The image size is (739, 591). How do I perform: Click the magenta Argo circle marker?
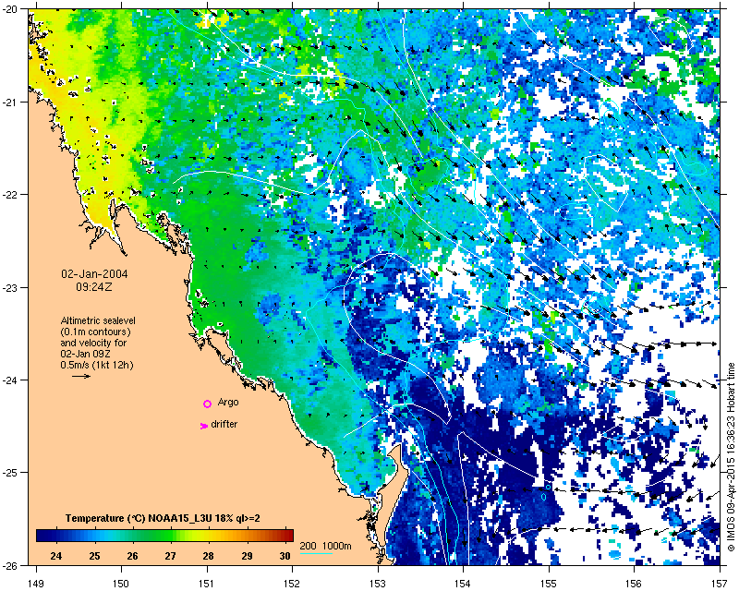(207, 404)
